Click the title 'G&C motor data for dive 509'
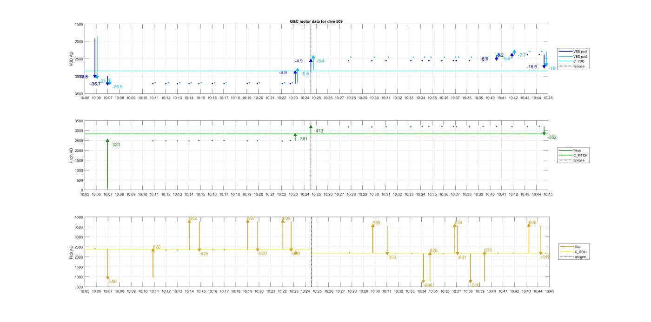This screenshot has width=651, height=322. coord(316,21)
